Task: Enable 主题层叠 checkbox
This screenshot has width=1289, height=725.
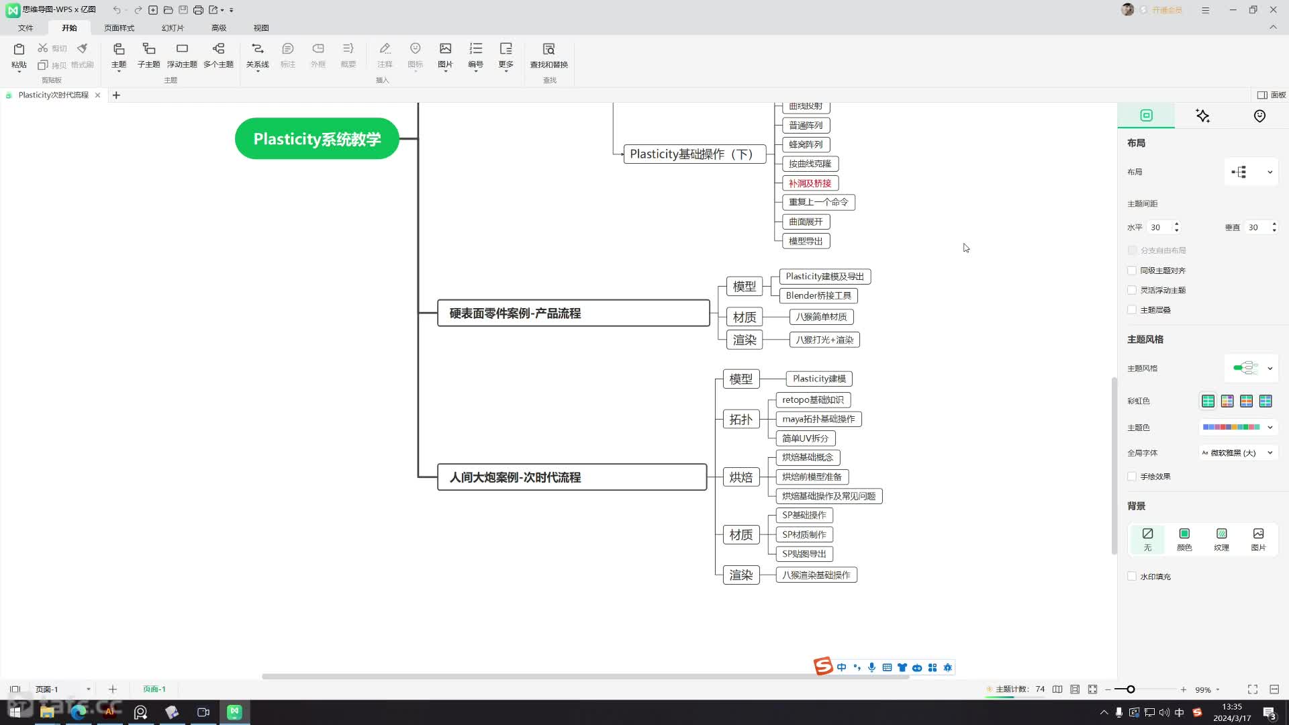Action: [1132, 309]
